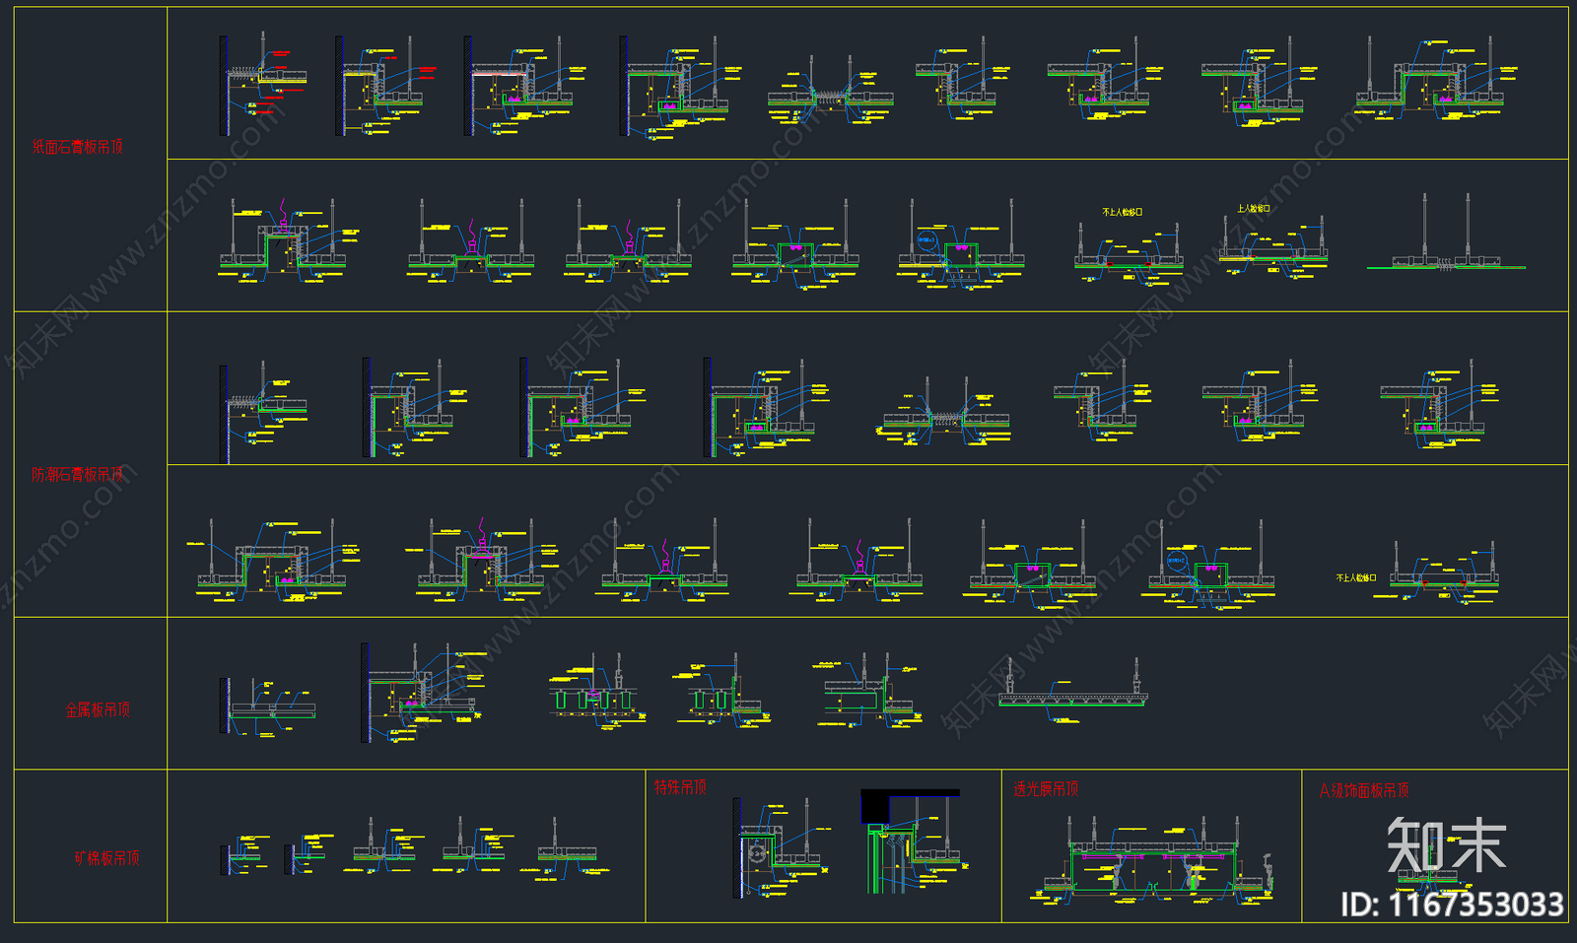Screen dimensions: 1577x943
Task: Pick the black-topped curtain box detail under 特殊吊顶
Action: [913, 842]
